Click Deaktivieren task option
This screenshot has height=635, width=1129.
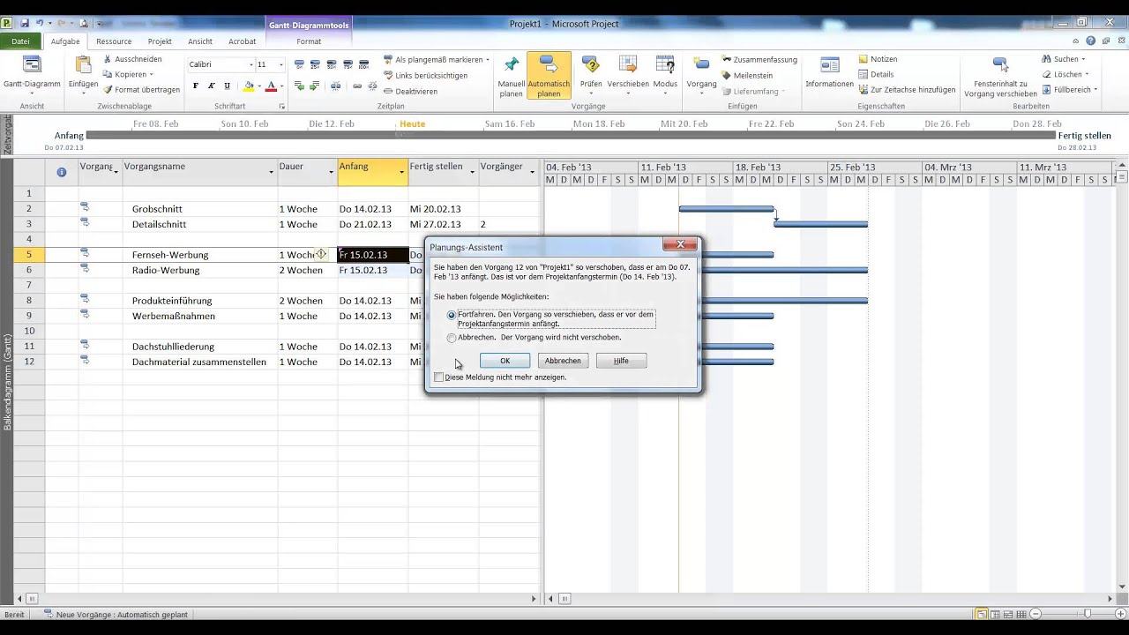[410, 91]
